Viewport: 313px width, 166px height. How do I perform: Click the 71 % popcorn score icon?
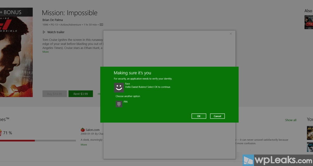pos(1,133)
